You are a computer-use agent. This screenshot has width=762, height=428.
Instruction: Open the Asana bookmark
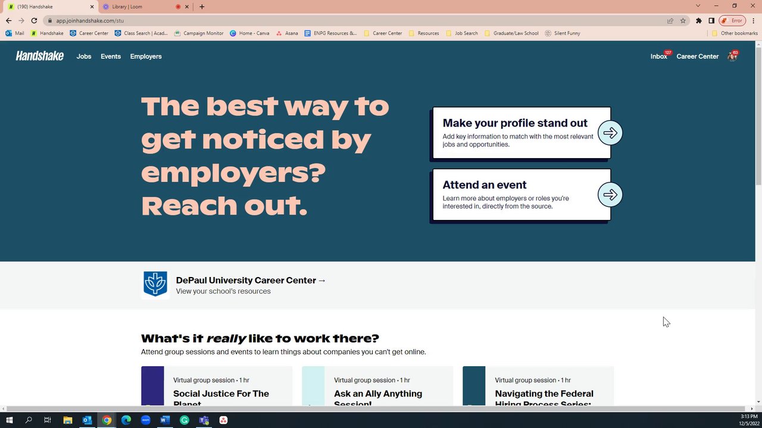[287, 33]
